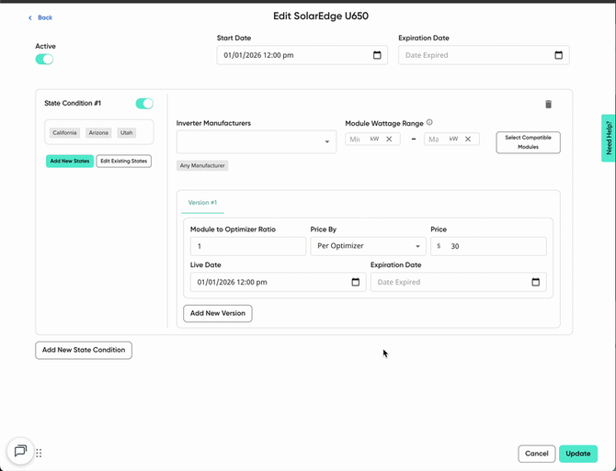Click the Arizona state tag
Image resolution: width=616 pixels, height=471 pixels.
[x=98, y=133]
